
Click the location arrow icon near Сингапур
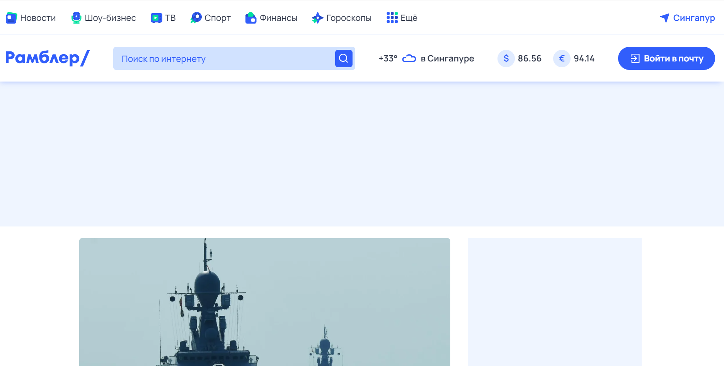point(664,18)
